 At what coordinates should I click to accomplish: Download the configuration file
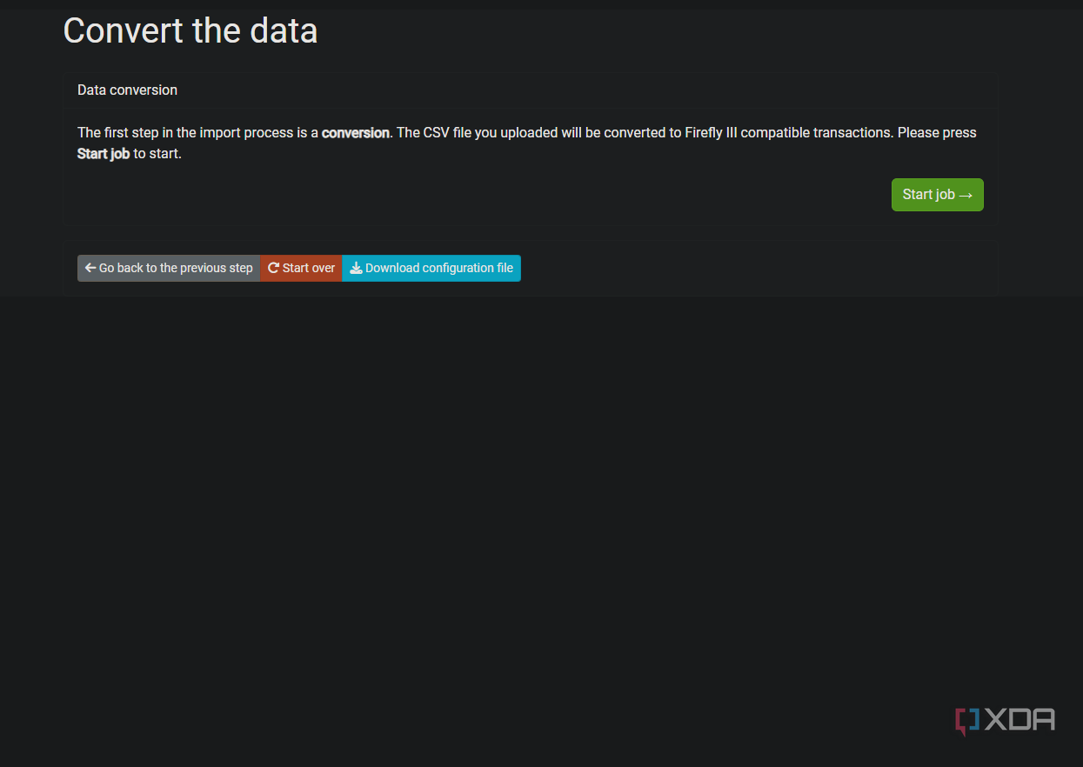tap(431, 268)
